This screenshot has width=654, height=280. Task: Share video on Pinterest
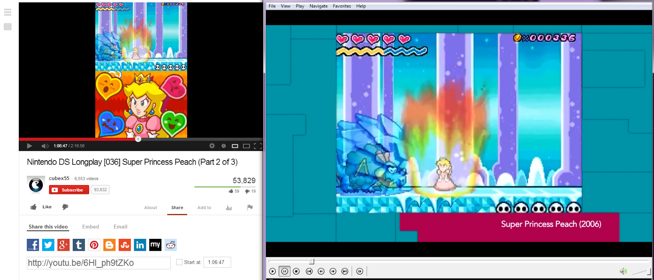click(94, 245)
